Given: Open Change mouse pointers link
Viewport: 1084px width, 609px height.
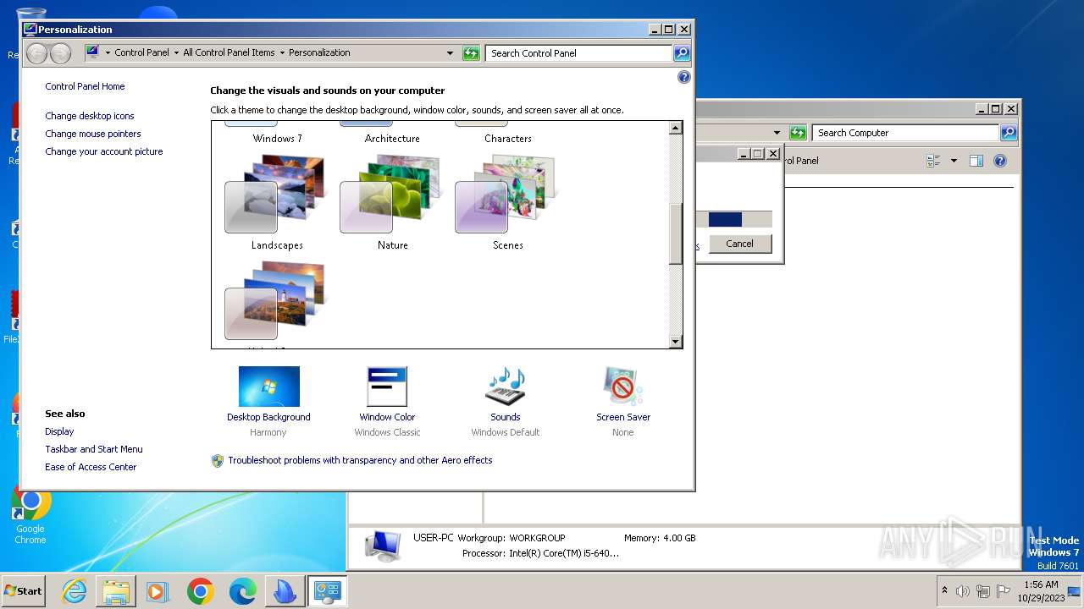Looking at the screenshot, I should [x=93, y=134].
